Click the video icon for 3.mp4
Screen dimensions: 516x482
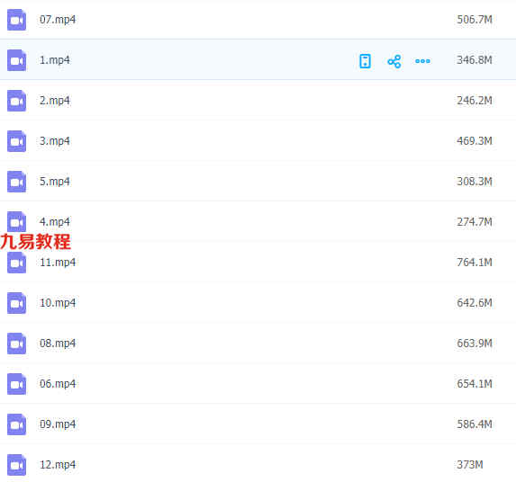click(17, 141)
